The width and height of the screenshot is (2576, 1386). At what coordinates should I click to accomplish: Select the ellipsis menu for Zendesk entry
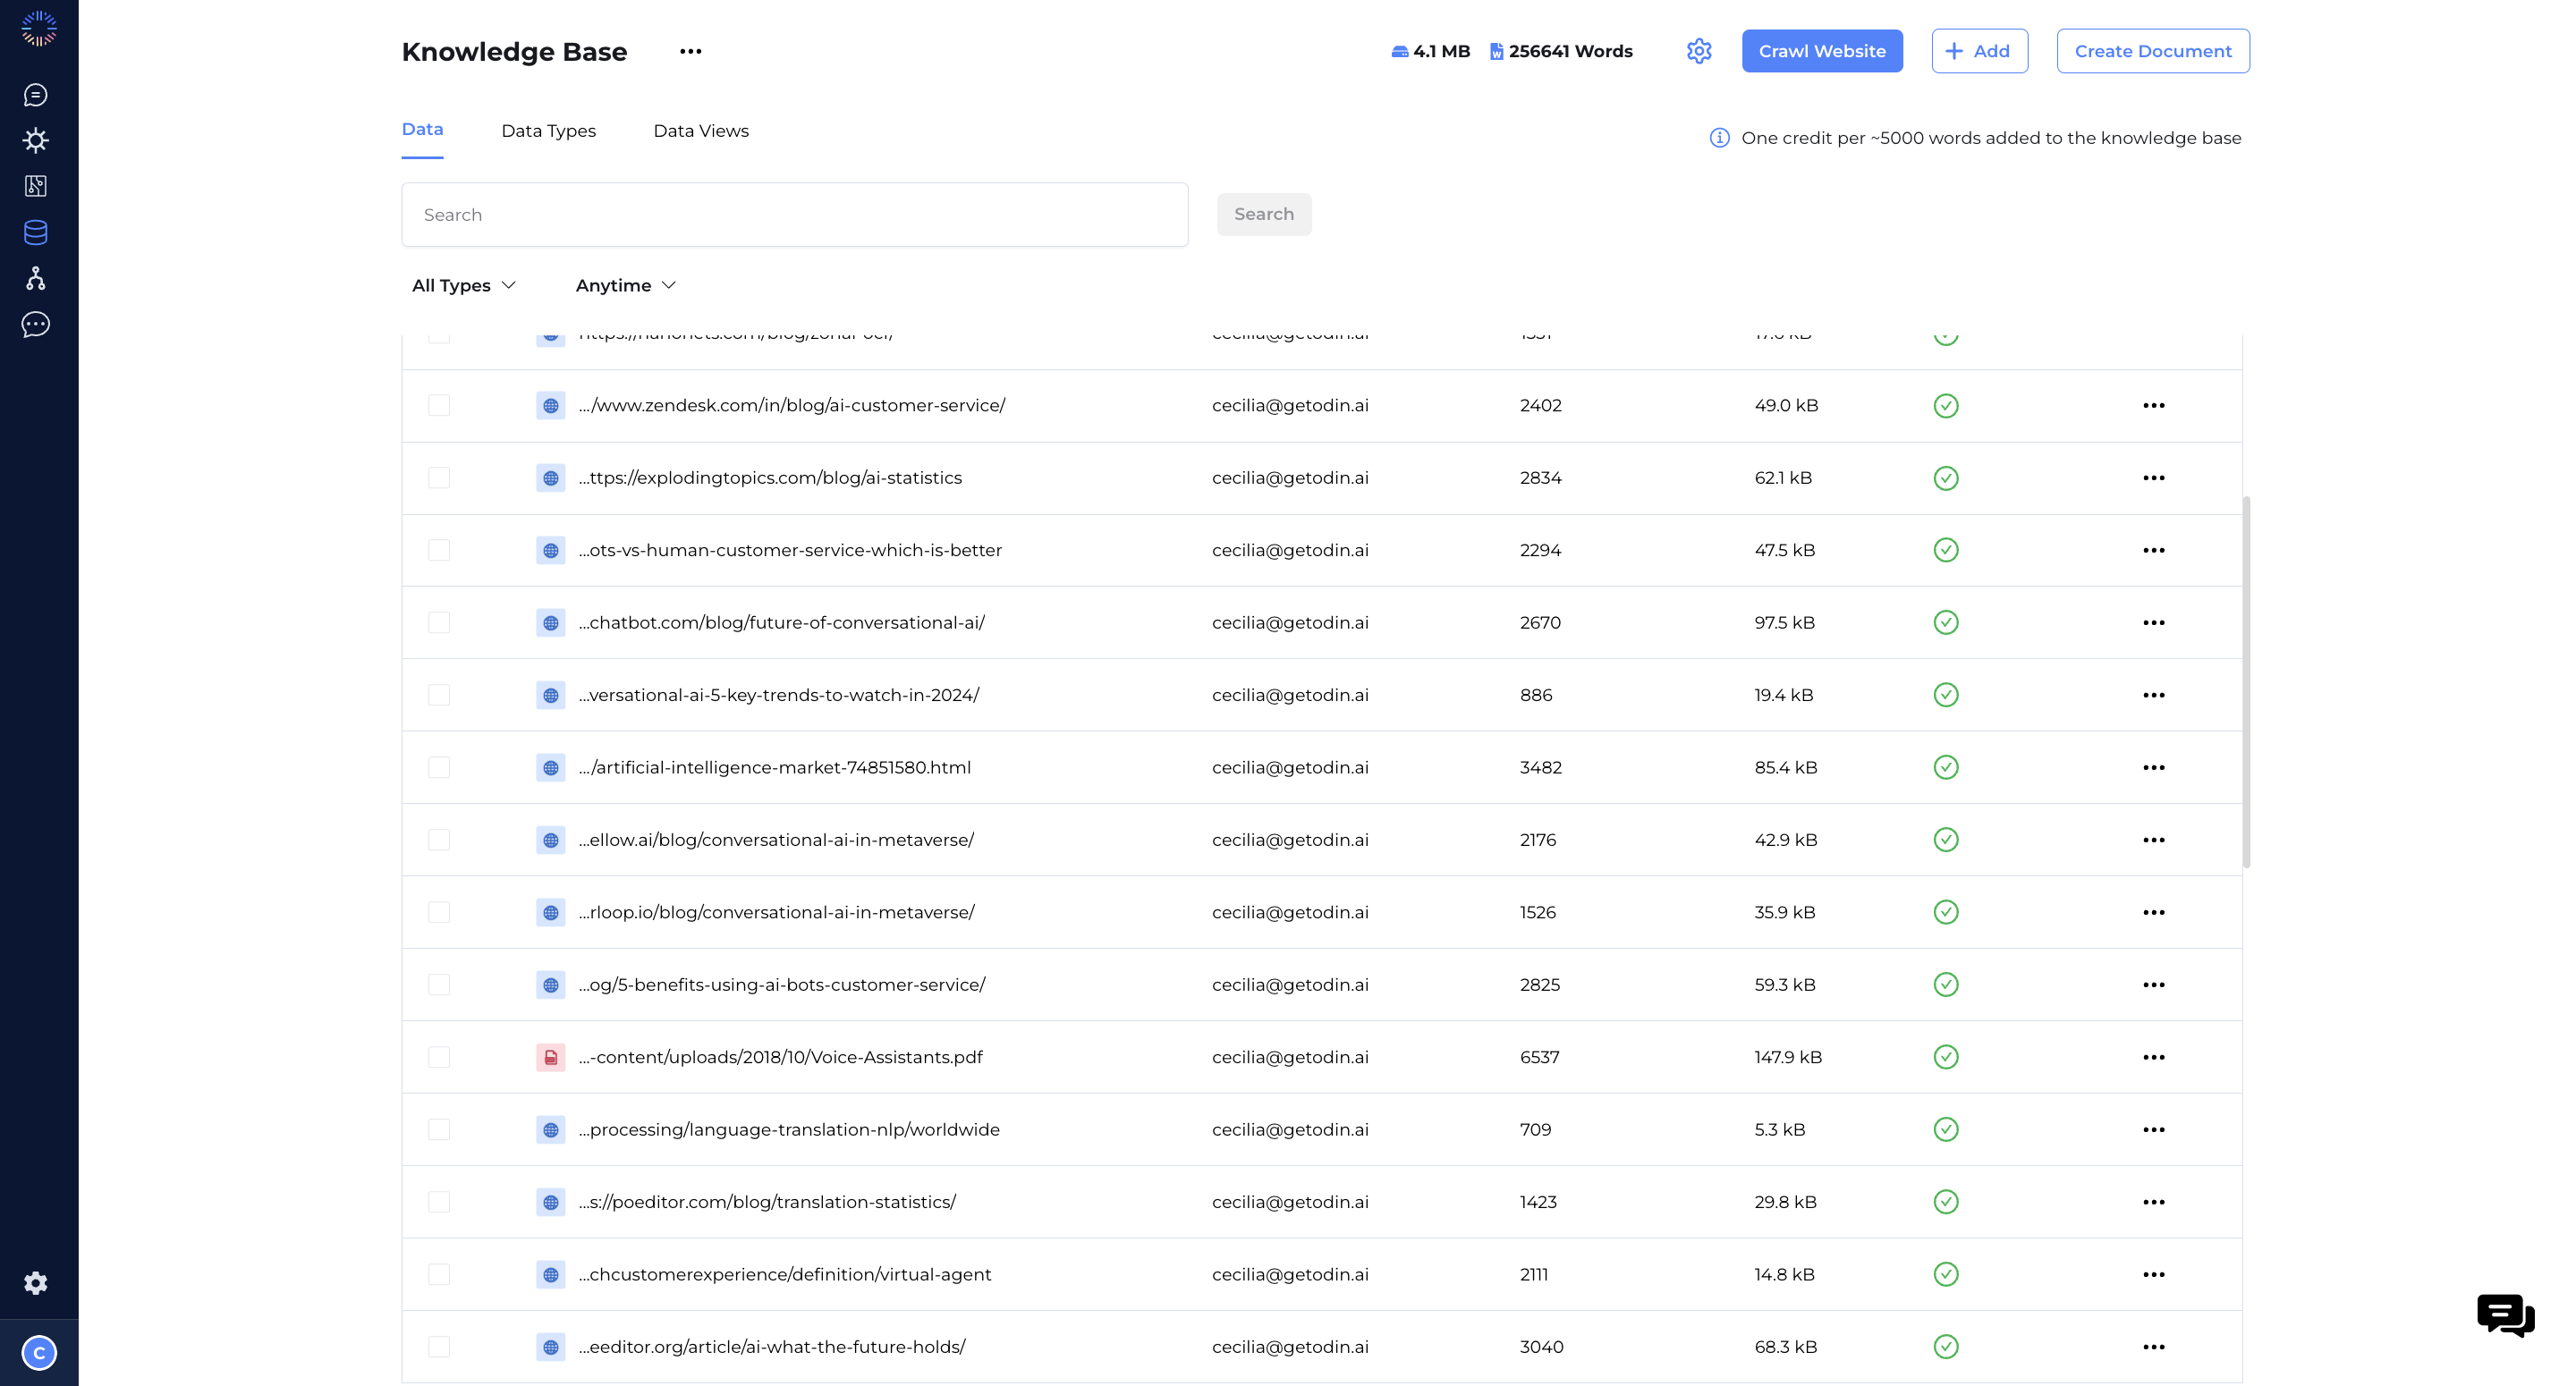(2155, 404)
